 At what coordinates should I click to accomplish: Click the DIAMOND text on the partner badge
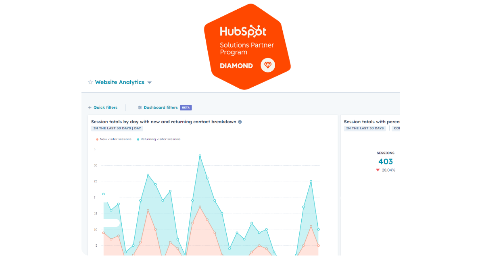[236, 66]
